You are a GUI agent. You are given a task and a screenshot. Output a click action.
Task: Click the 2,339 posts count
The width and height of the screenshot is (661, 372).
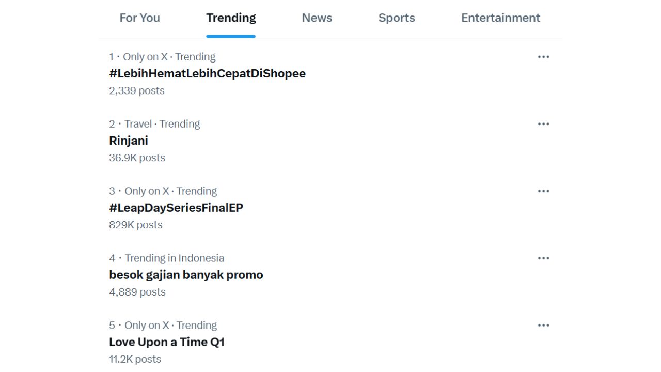(x=137, y=90)
